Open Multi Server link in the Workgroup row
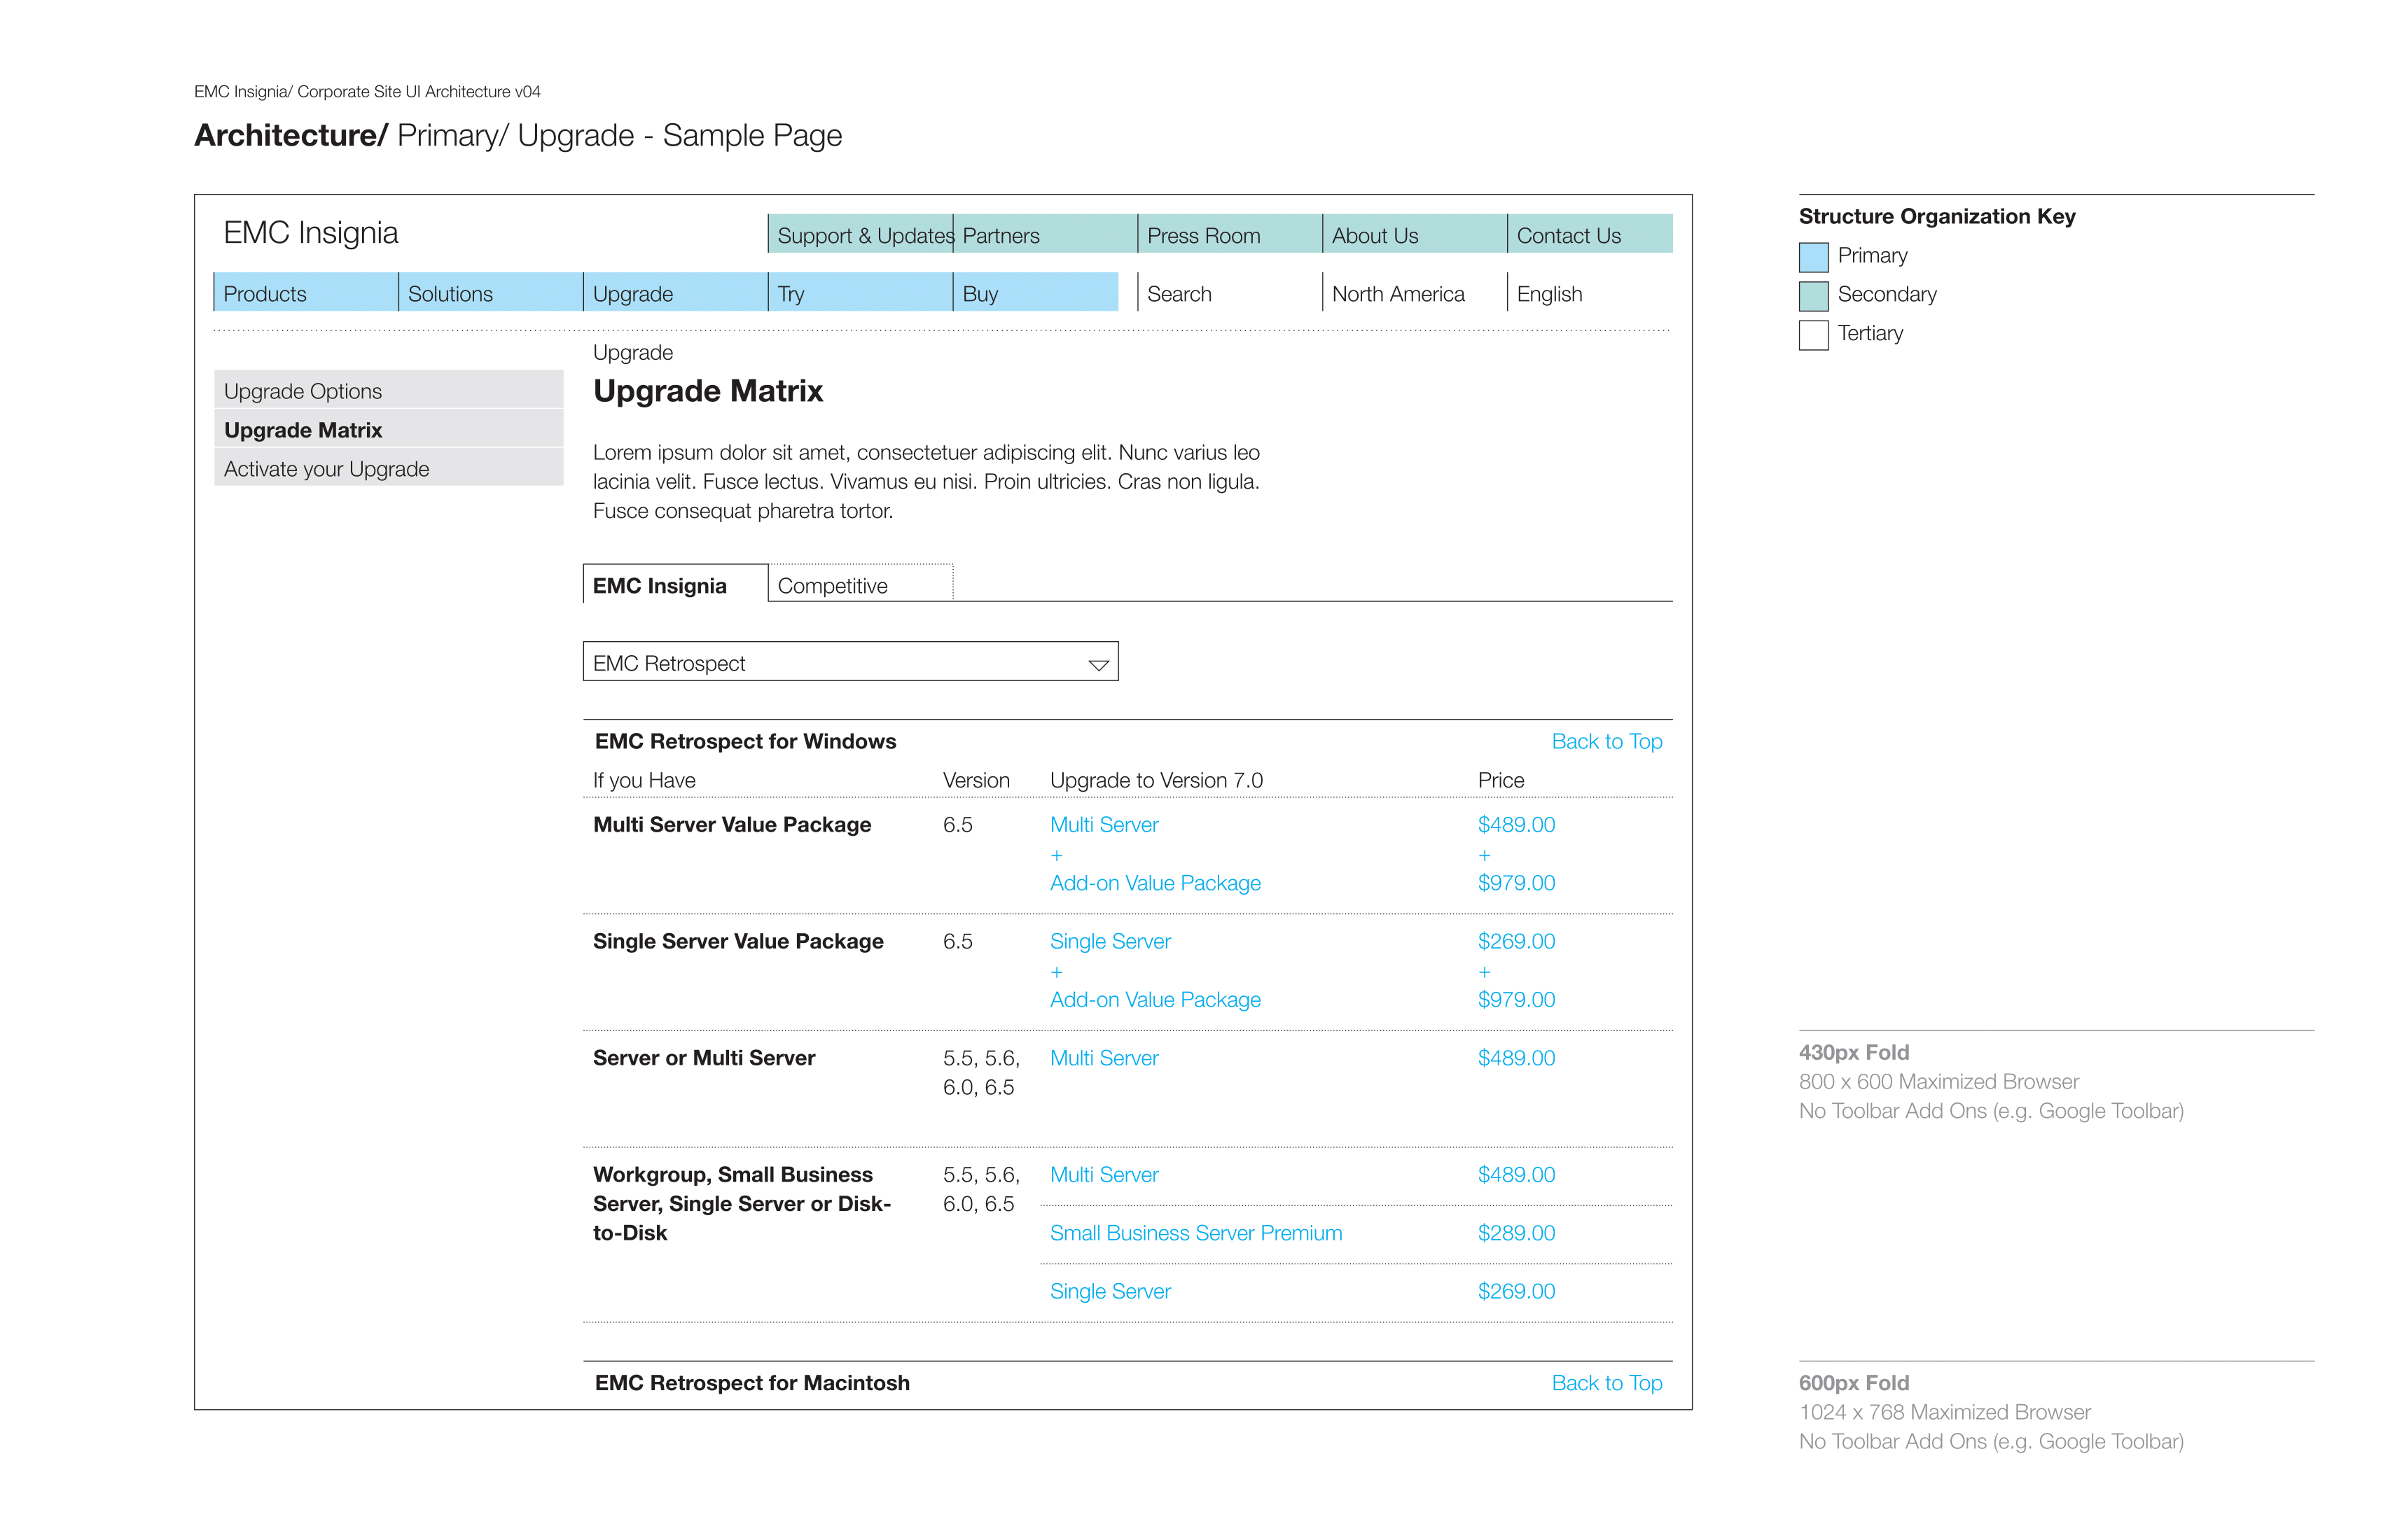The image size is (2381, 1540). (x=1104, y=1175)
